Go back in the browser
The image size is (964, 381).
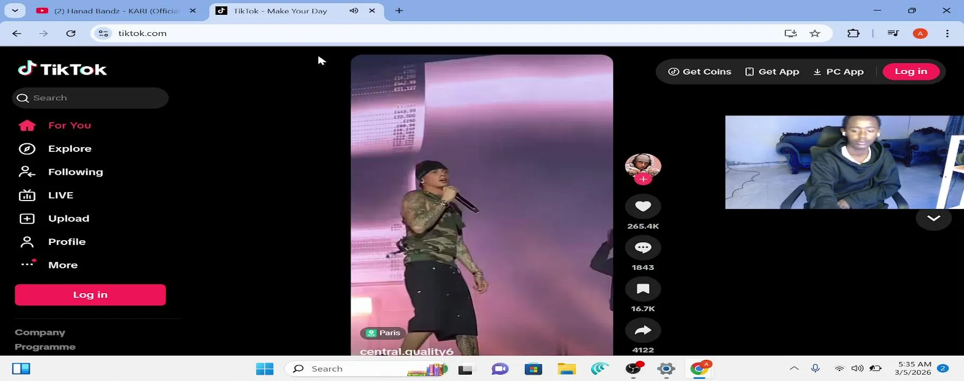(17, 33)
